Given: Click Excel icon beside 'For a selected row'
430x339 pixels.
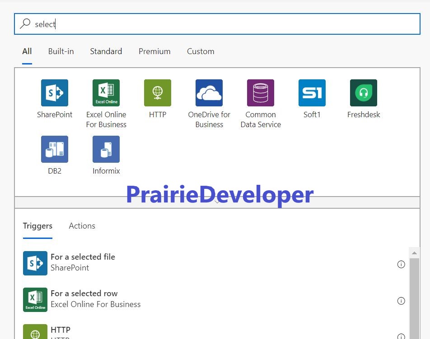Looking at the screenshot, I should (x=35, y=300).
